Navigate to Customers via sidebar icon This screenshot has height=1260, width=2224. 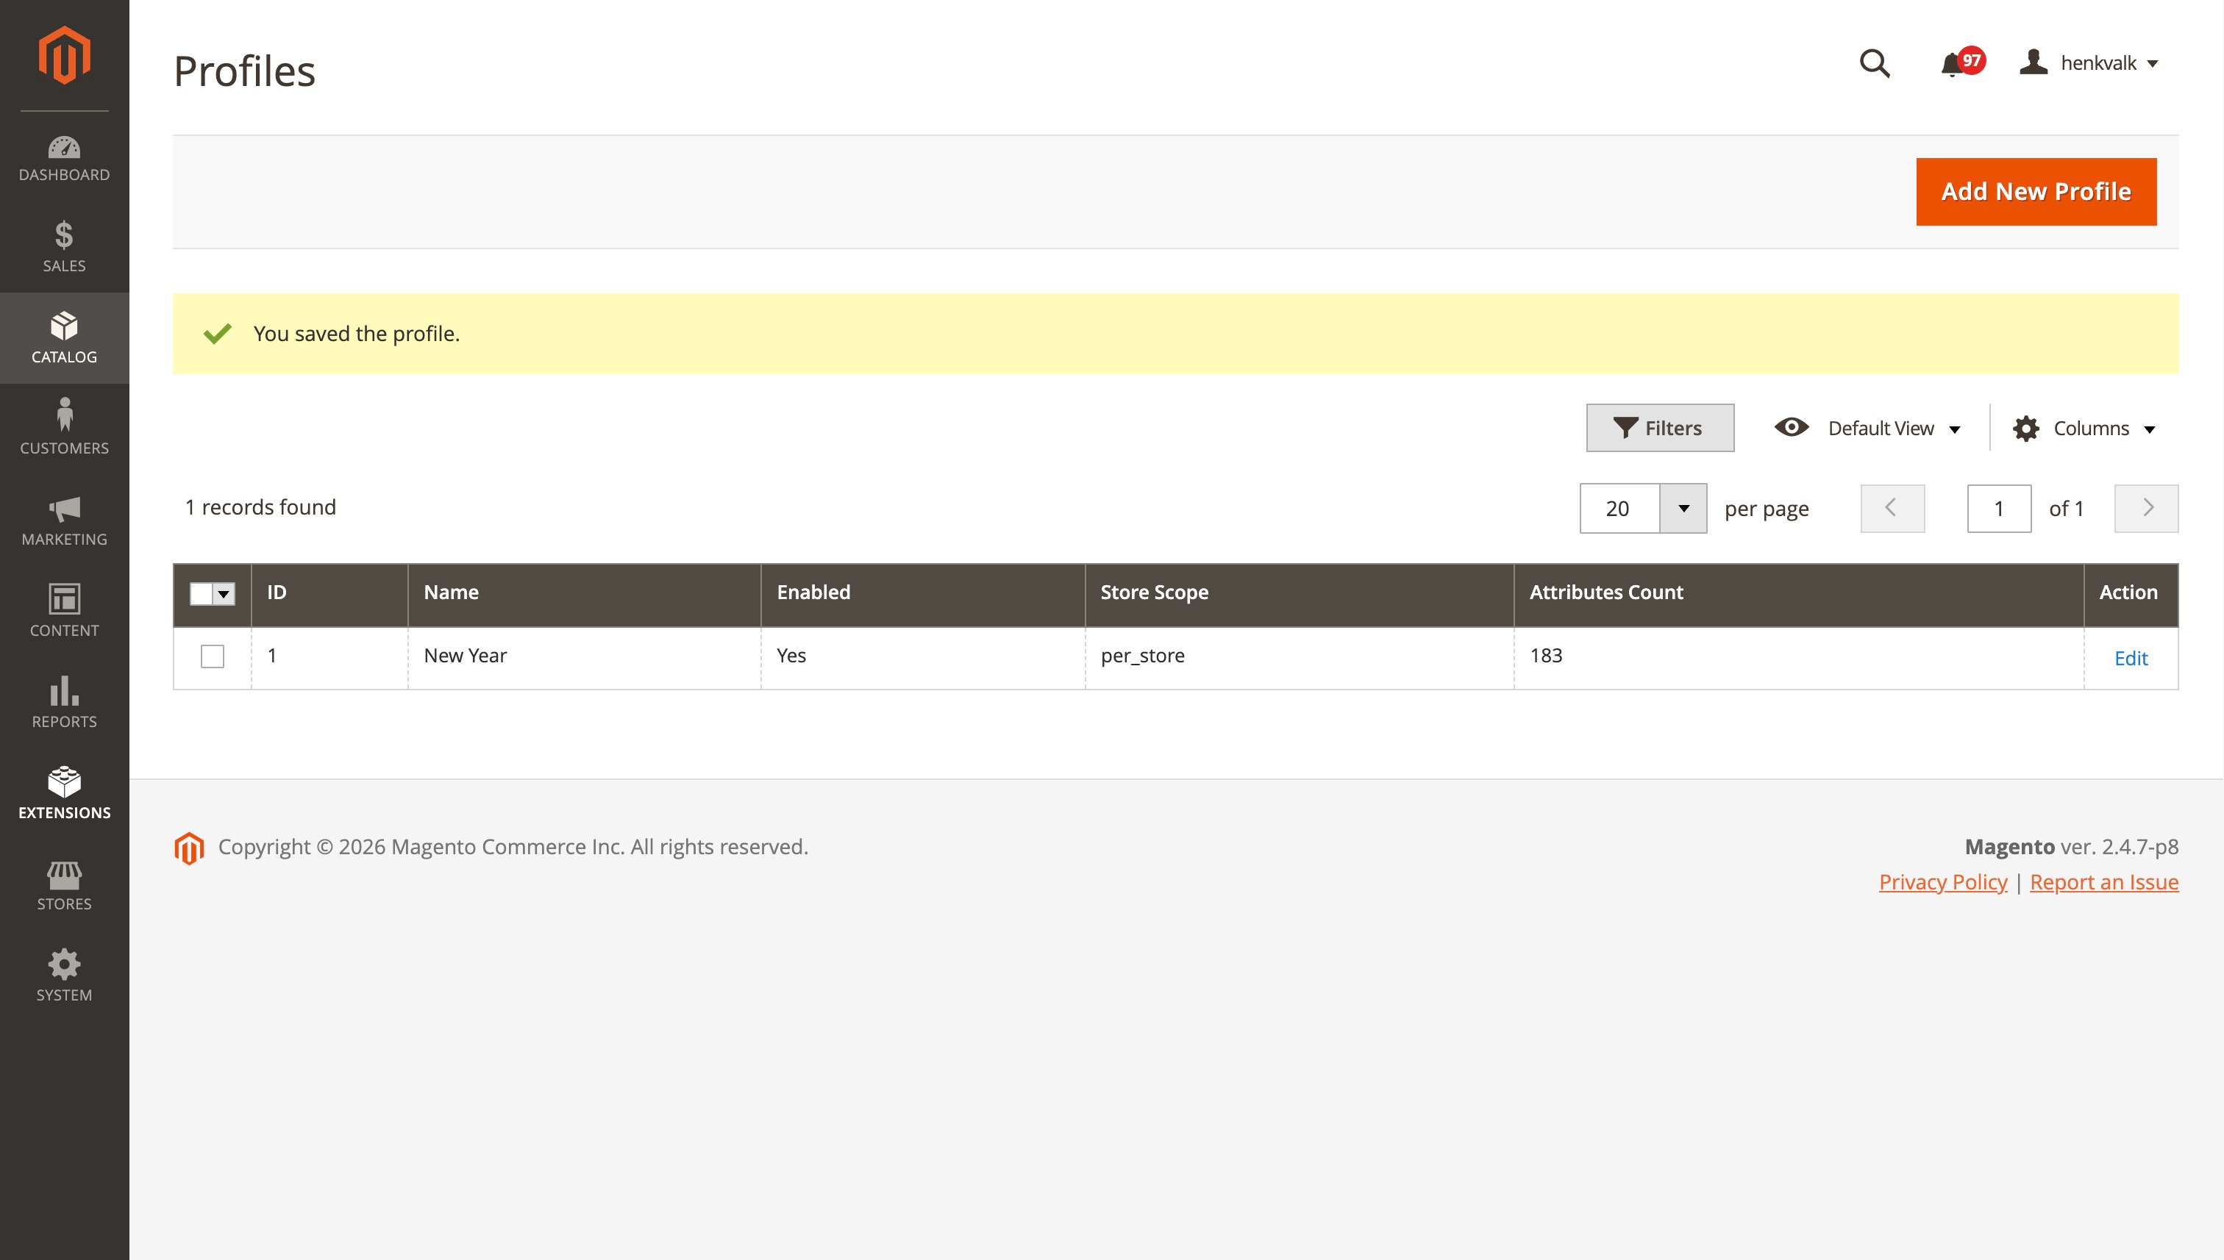pos(63,428)
